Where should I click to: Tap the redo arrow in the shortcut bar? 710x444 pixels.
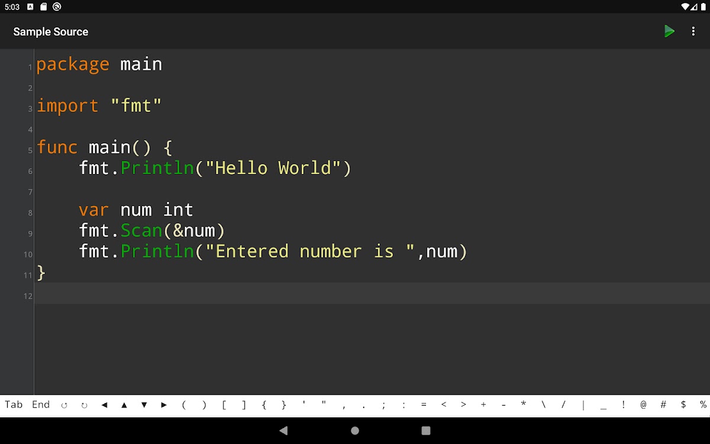coord(84,405)
